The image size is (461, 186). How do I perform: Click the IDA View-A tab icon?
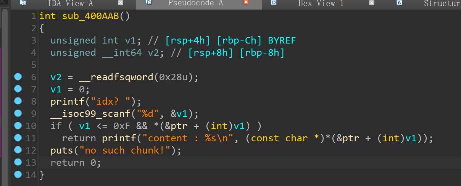pyautogui.click(x=23, y=3)
